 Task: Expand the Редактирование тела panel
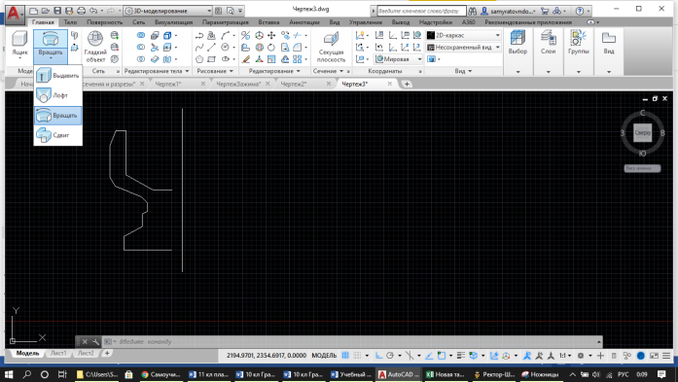[157, 71]
